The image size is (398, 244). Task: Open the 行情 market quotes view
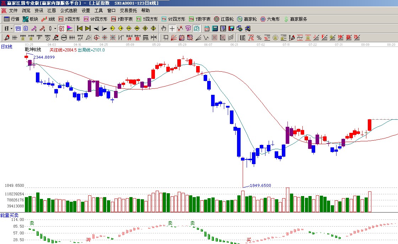coord(11,19)
